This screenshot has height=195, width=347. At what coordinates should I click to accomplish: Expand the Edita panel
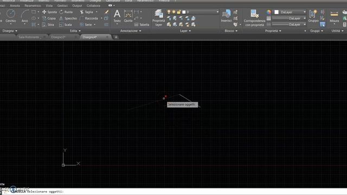tap(75, 31)
